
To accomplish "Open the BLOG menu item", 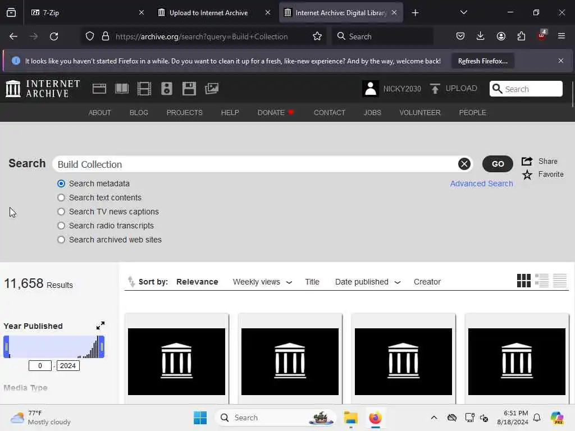I will (x=139, y=112).
